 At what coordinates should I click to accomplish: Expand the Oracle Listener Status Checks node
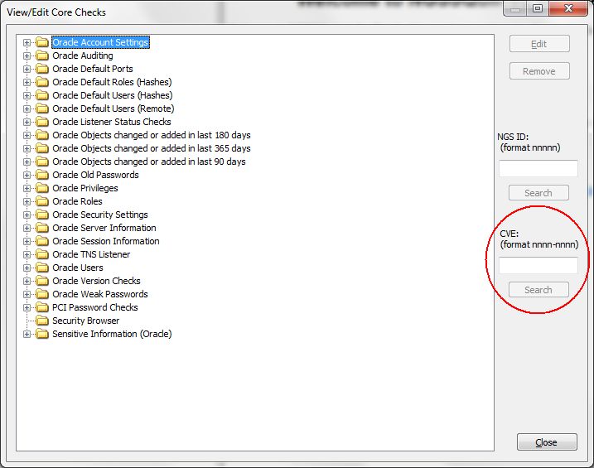tap(27, 122)
